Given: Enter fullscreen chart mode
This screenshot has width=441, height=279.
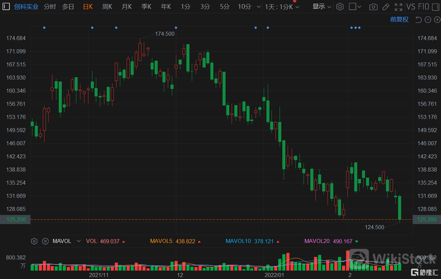Looking at the screenshot, I should tap(398, 7).
